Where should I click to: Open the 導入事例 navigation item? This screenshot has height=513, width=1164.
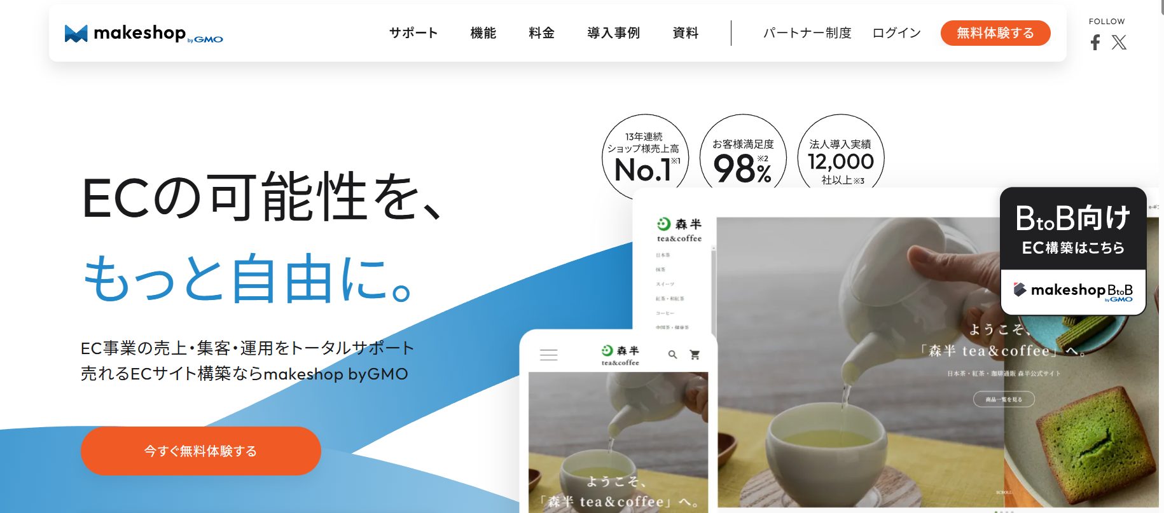coord(613,33)
